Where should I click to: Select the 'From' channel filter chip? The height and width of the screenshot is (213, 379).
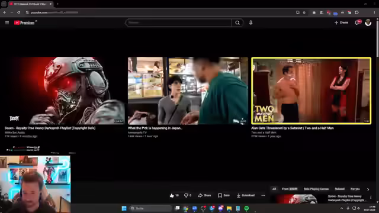(290, 189)
